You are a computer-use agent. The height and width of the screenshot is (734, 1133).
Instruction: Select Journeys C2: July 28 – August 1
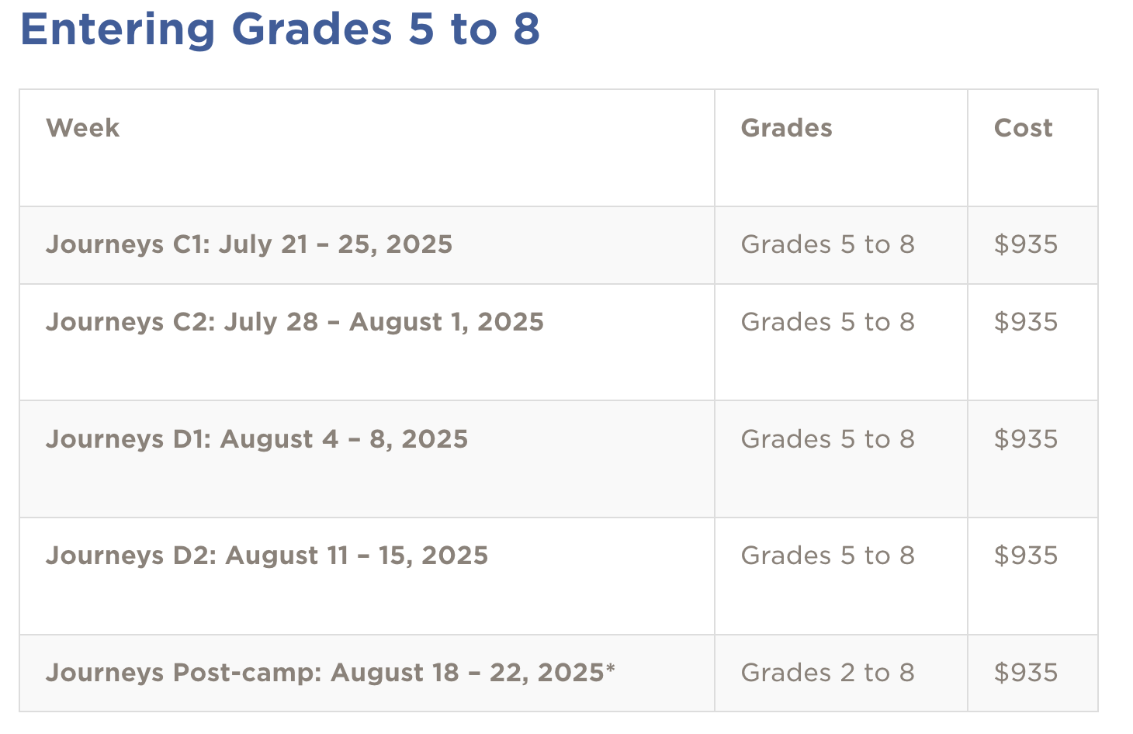click(295, 322)
